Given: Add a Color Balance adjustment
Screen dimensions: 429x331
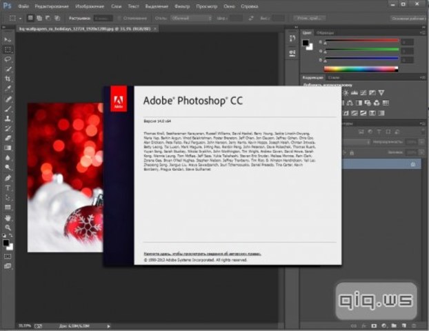Looking at the screenshot, I should 350,103.
